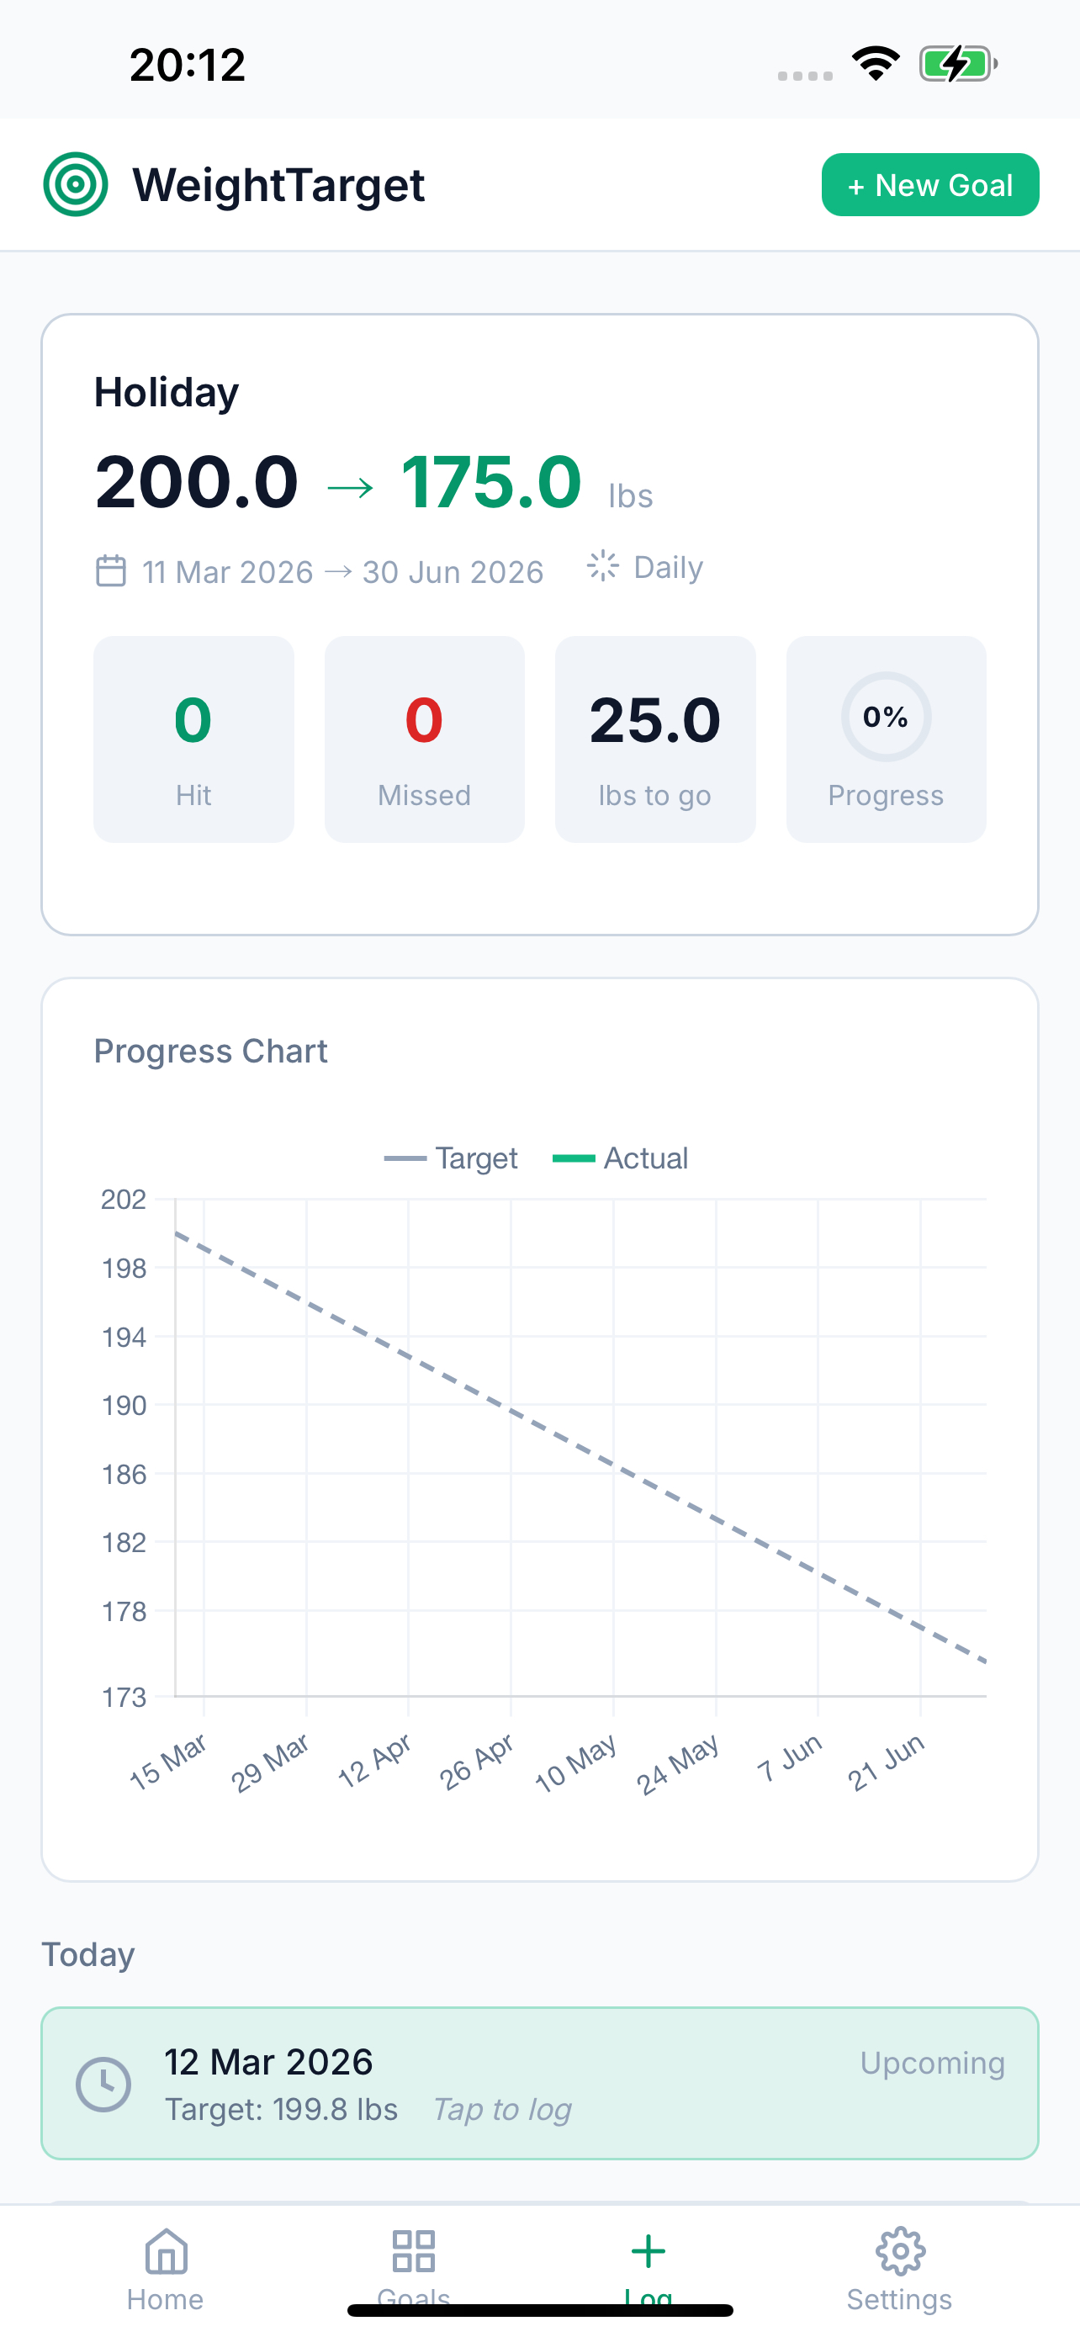Tap the calendar icon beside goal dates
This screenshot has width=1080, height=2337.
click(111, 570)
